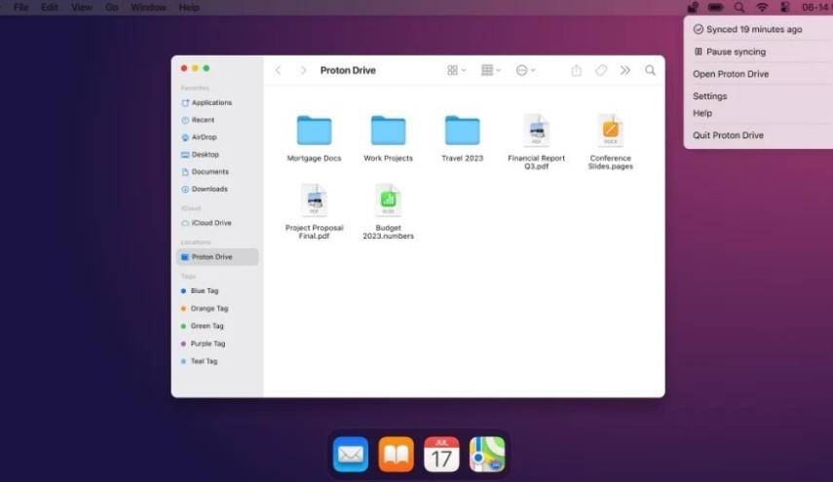The height and width of the screenshot is (482, 833).
Task: Click the Finder forward arrow
Action: [303, 70]
